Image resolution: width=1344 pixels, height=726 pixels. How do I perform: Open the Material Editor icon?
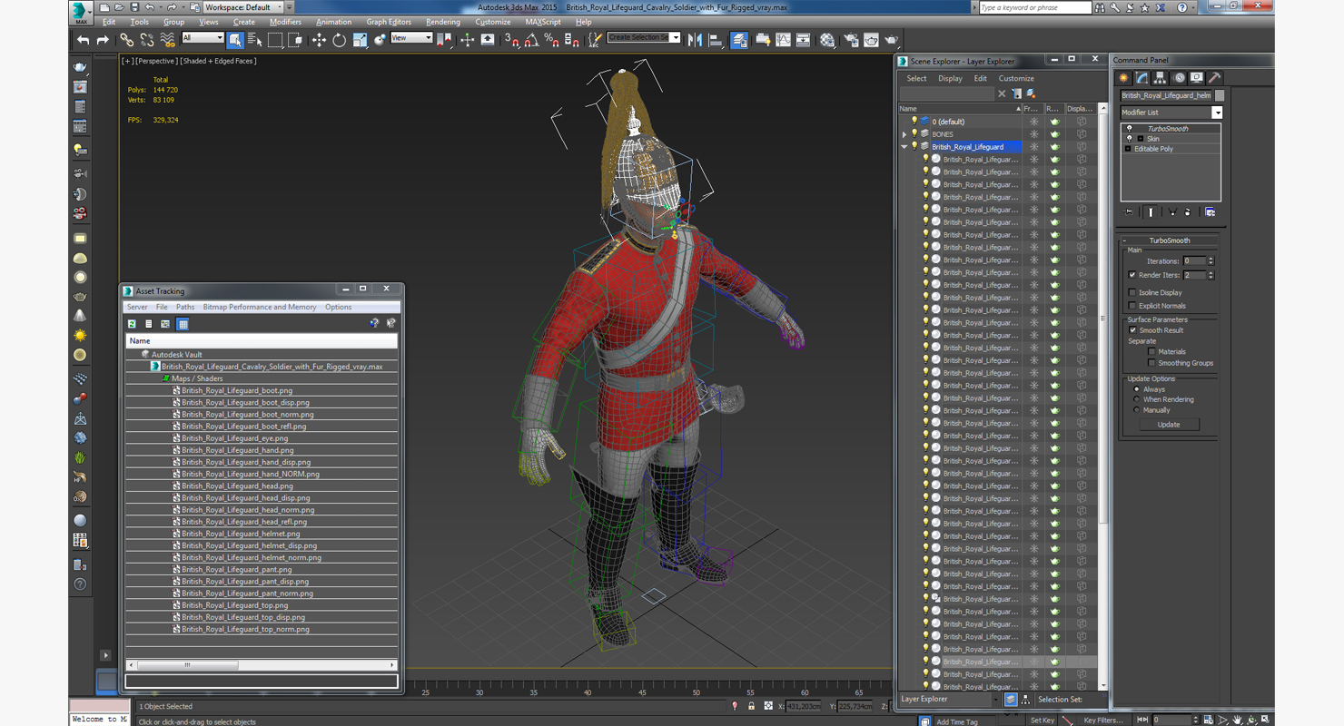[827, 40]
